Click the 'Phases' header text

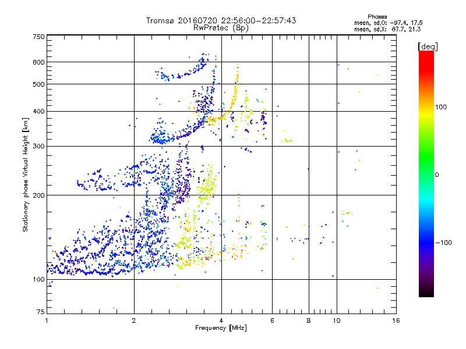pyautogui.click(x=377, y=17)
